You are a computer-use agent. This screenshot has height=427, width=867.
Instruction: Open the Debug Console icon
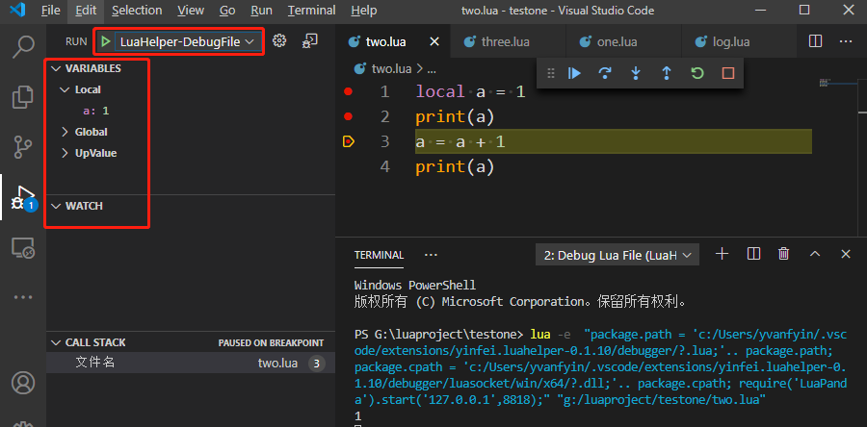pos(310,40)
